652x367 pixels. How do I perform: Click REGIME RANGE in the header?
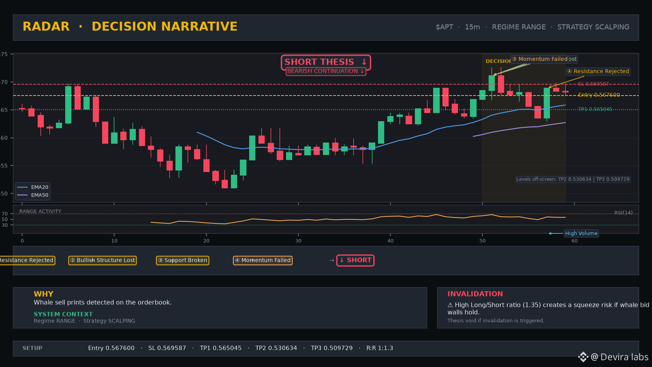click(x=519, y=27)
